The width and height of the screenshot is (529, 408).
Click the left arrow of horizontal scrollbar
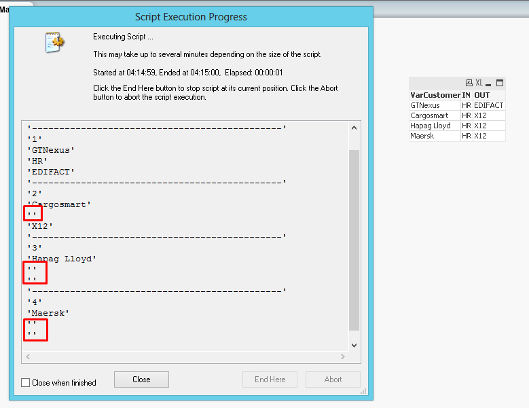pyautogui.click(x=28, y=357)
